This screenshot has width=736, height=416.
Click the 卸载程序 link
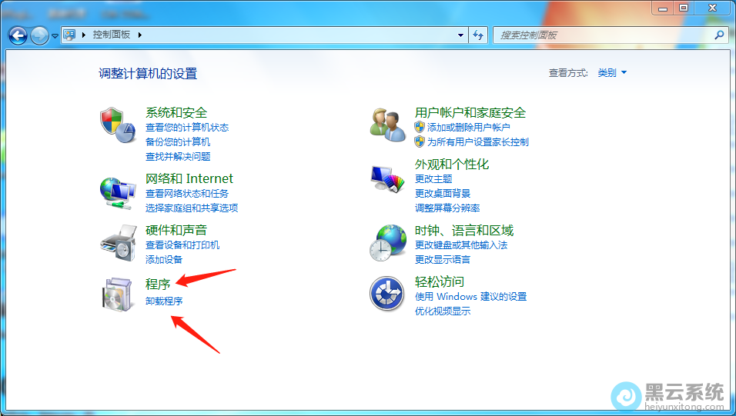click(164, 301)
